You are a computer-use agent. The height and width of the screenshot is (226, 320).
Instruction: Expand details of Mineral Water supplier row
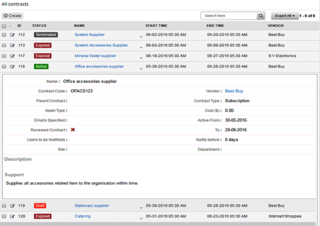coord(141,58)
